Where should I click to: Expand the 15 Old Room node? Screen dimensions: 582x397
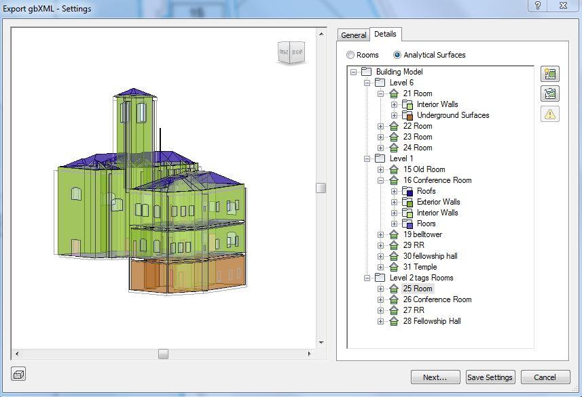click(380, 169)
